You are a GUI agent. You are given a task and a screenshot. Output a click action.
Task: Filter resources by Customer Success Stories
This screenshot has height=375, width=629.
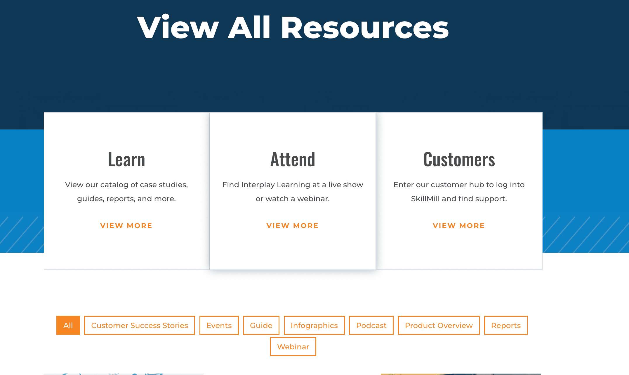139,325
